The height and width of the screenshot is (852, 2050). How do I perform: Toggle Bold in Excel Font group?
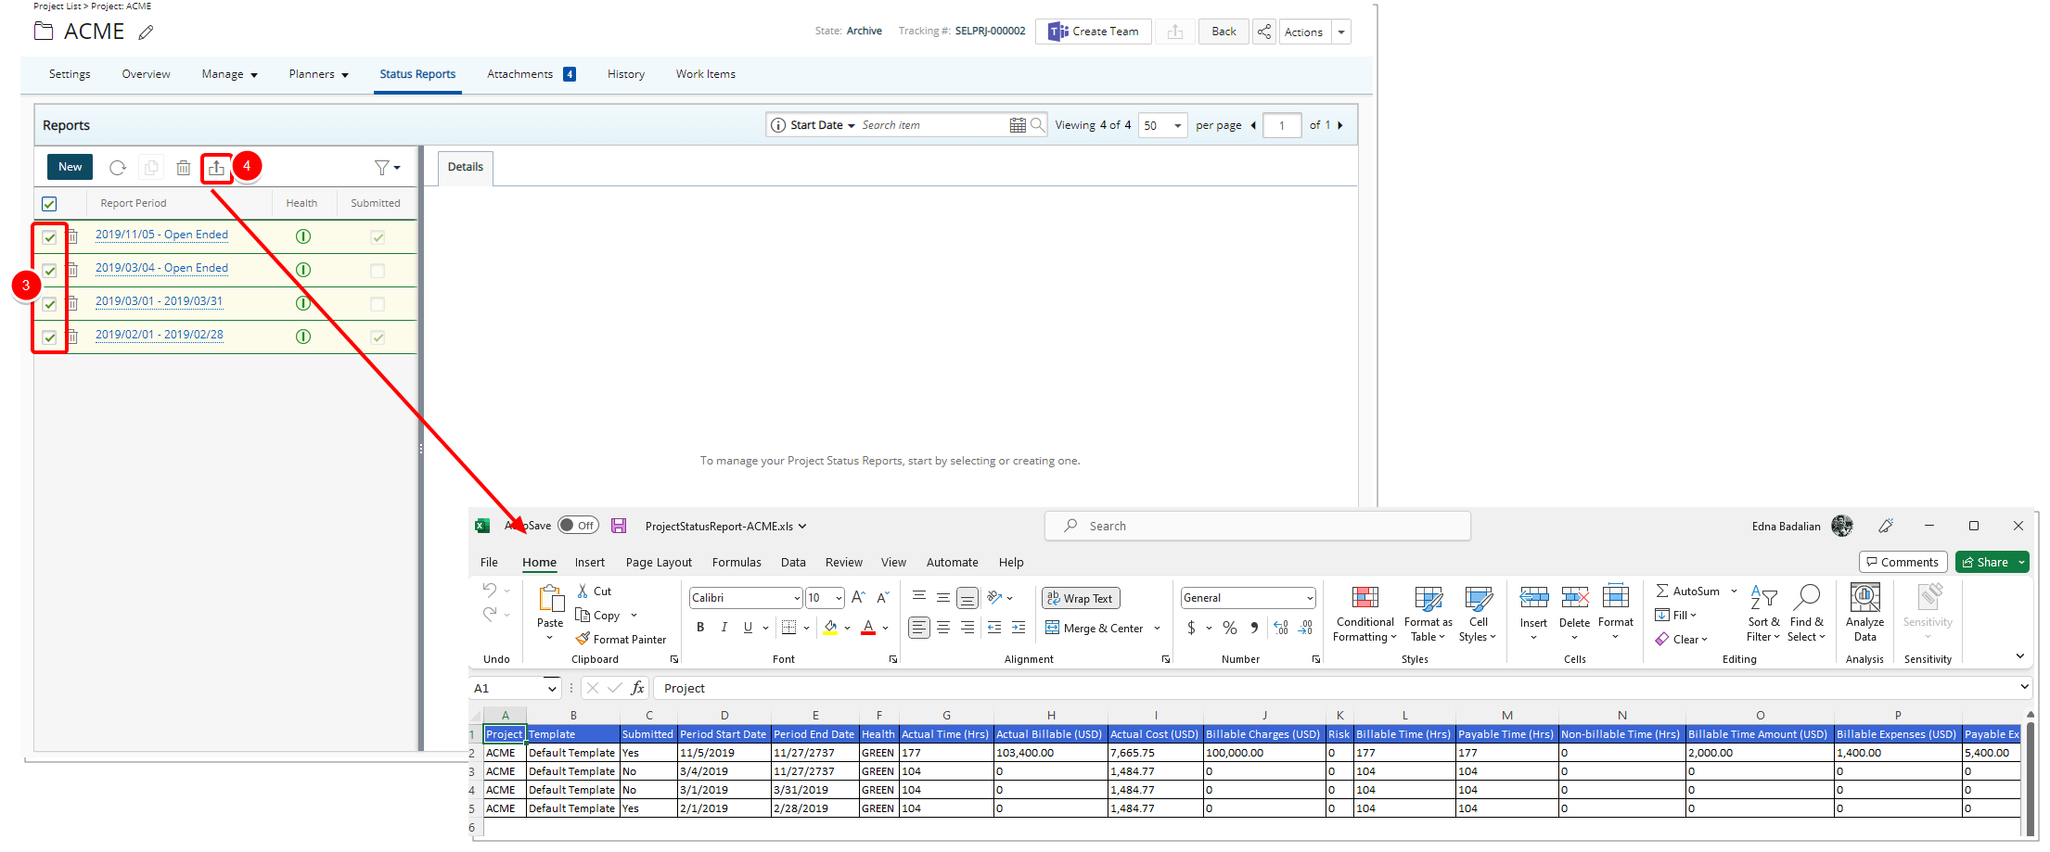pos(700,628)
